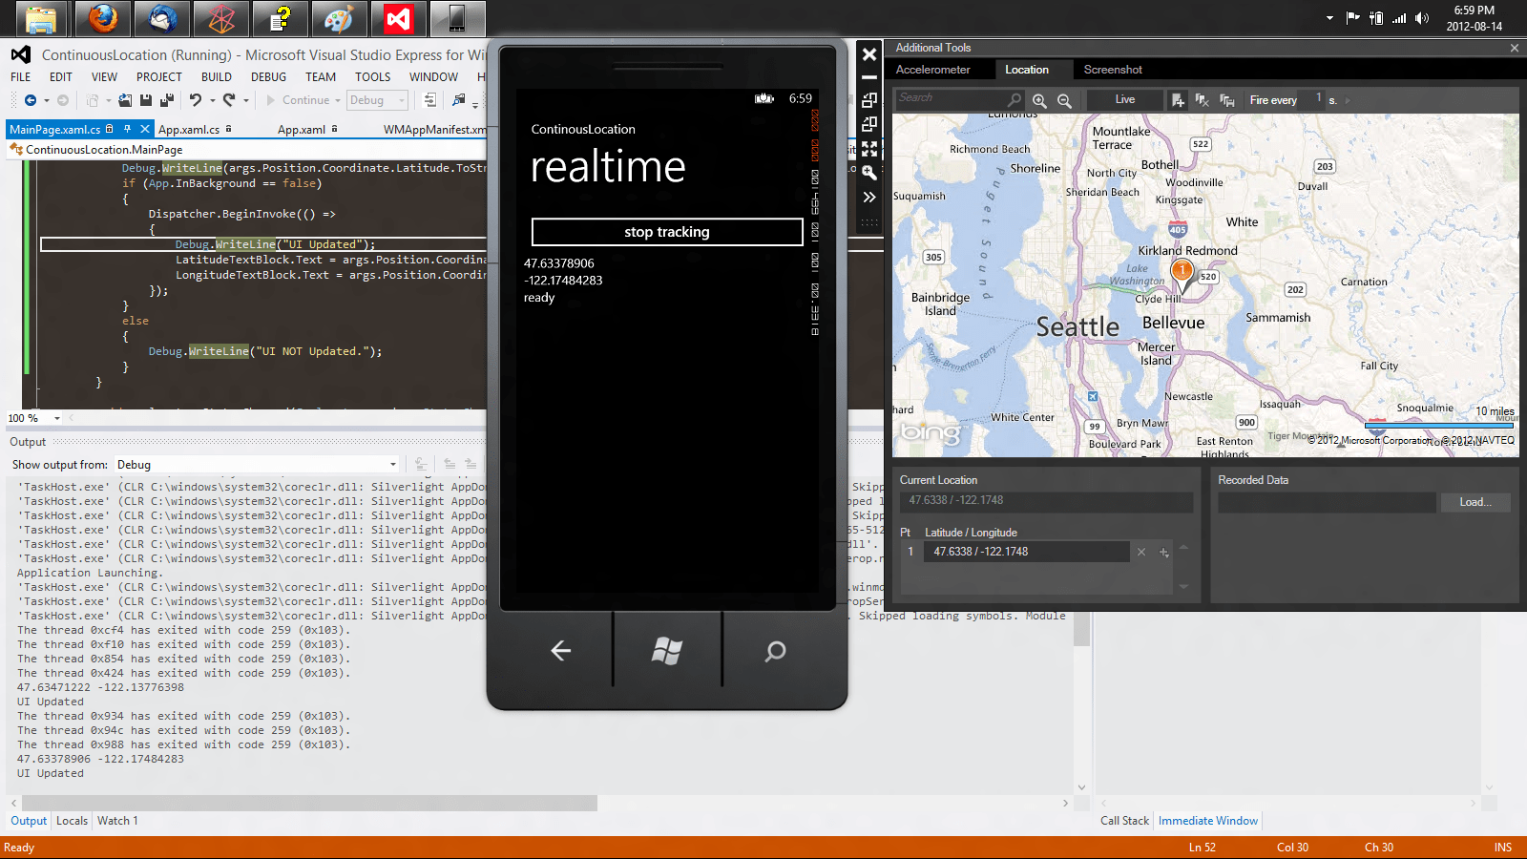1527x859 pixels.
Task: Switch to the Accelerometer tab
Action: pyautogui.click(x=932, y=70)
